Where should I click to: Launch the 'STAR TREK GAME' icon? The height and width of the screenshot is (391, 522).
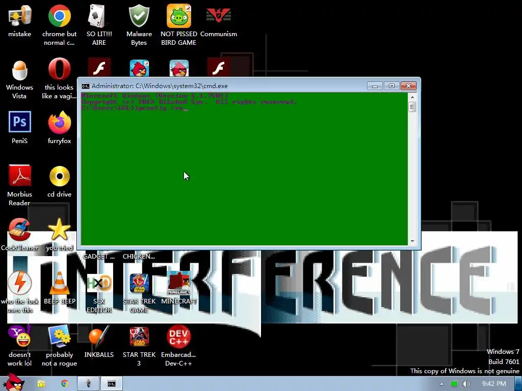pos(139,283)
